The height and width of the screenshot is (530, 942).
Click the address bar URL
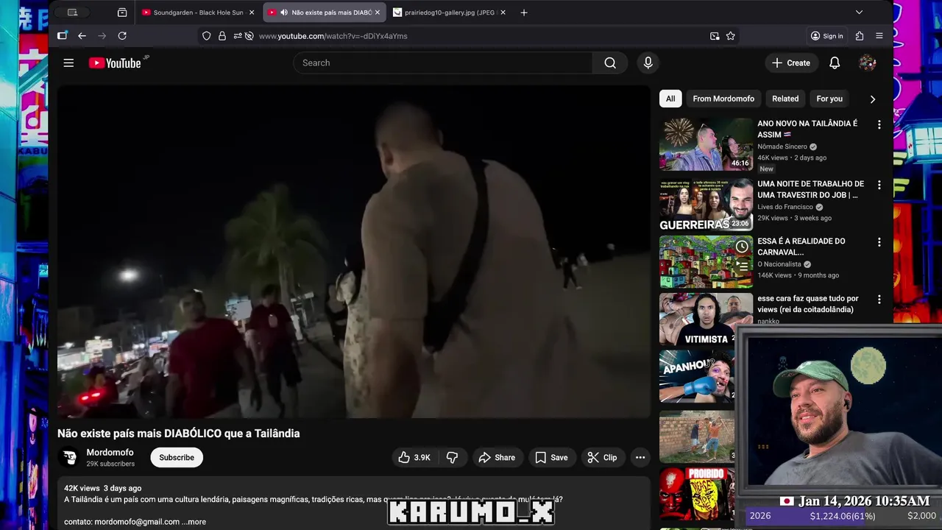(333, 35)
